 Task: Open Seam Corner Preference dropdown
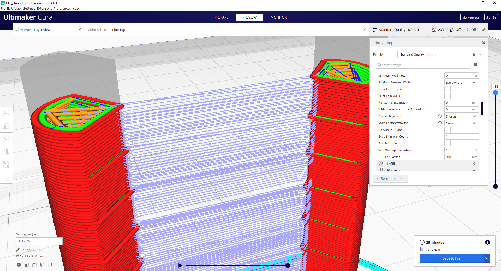[461, 123]
